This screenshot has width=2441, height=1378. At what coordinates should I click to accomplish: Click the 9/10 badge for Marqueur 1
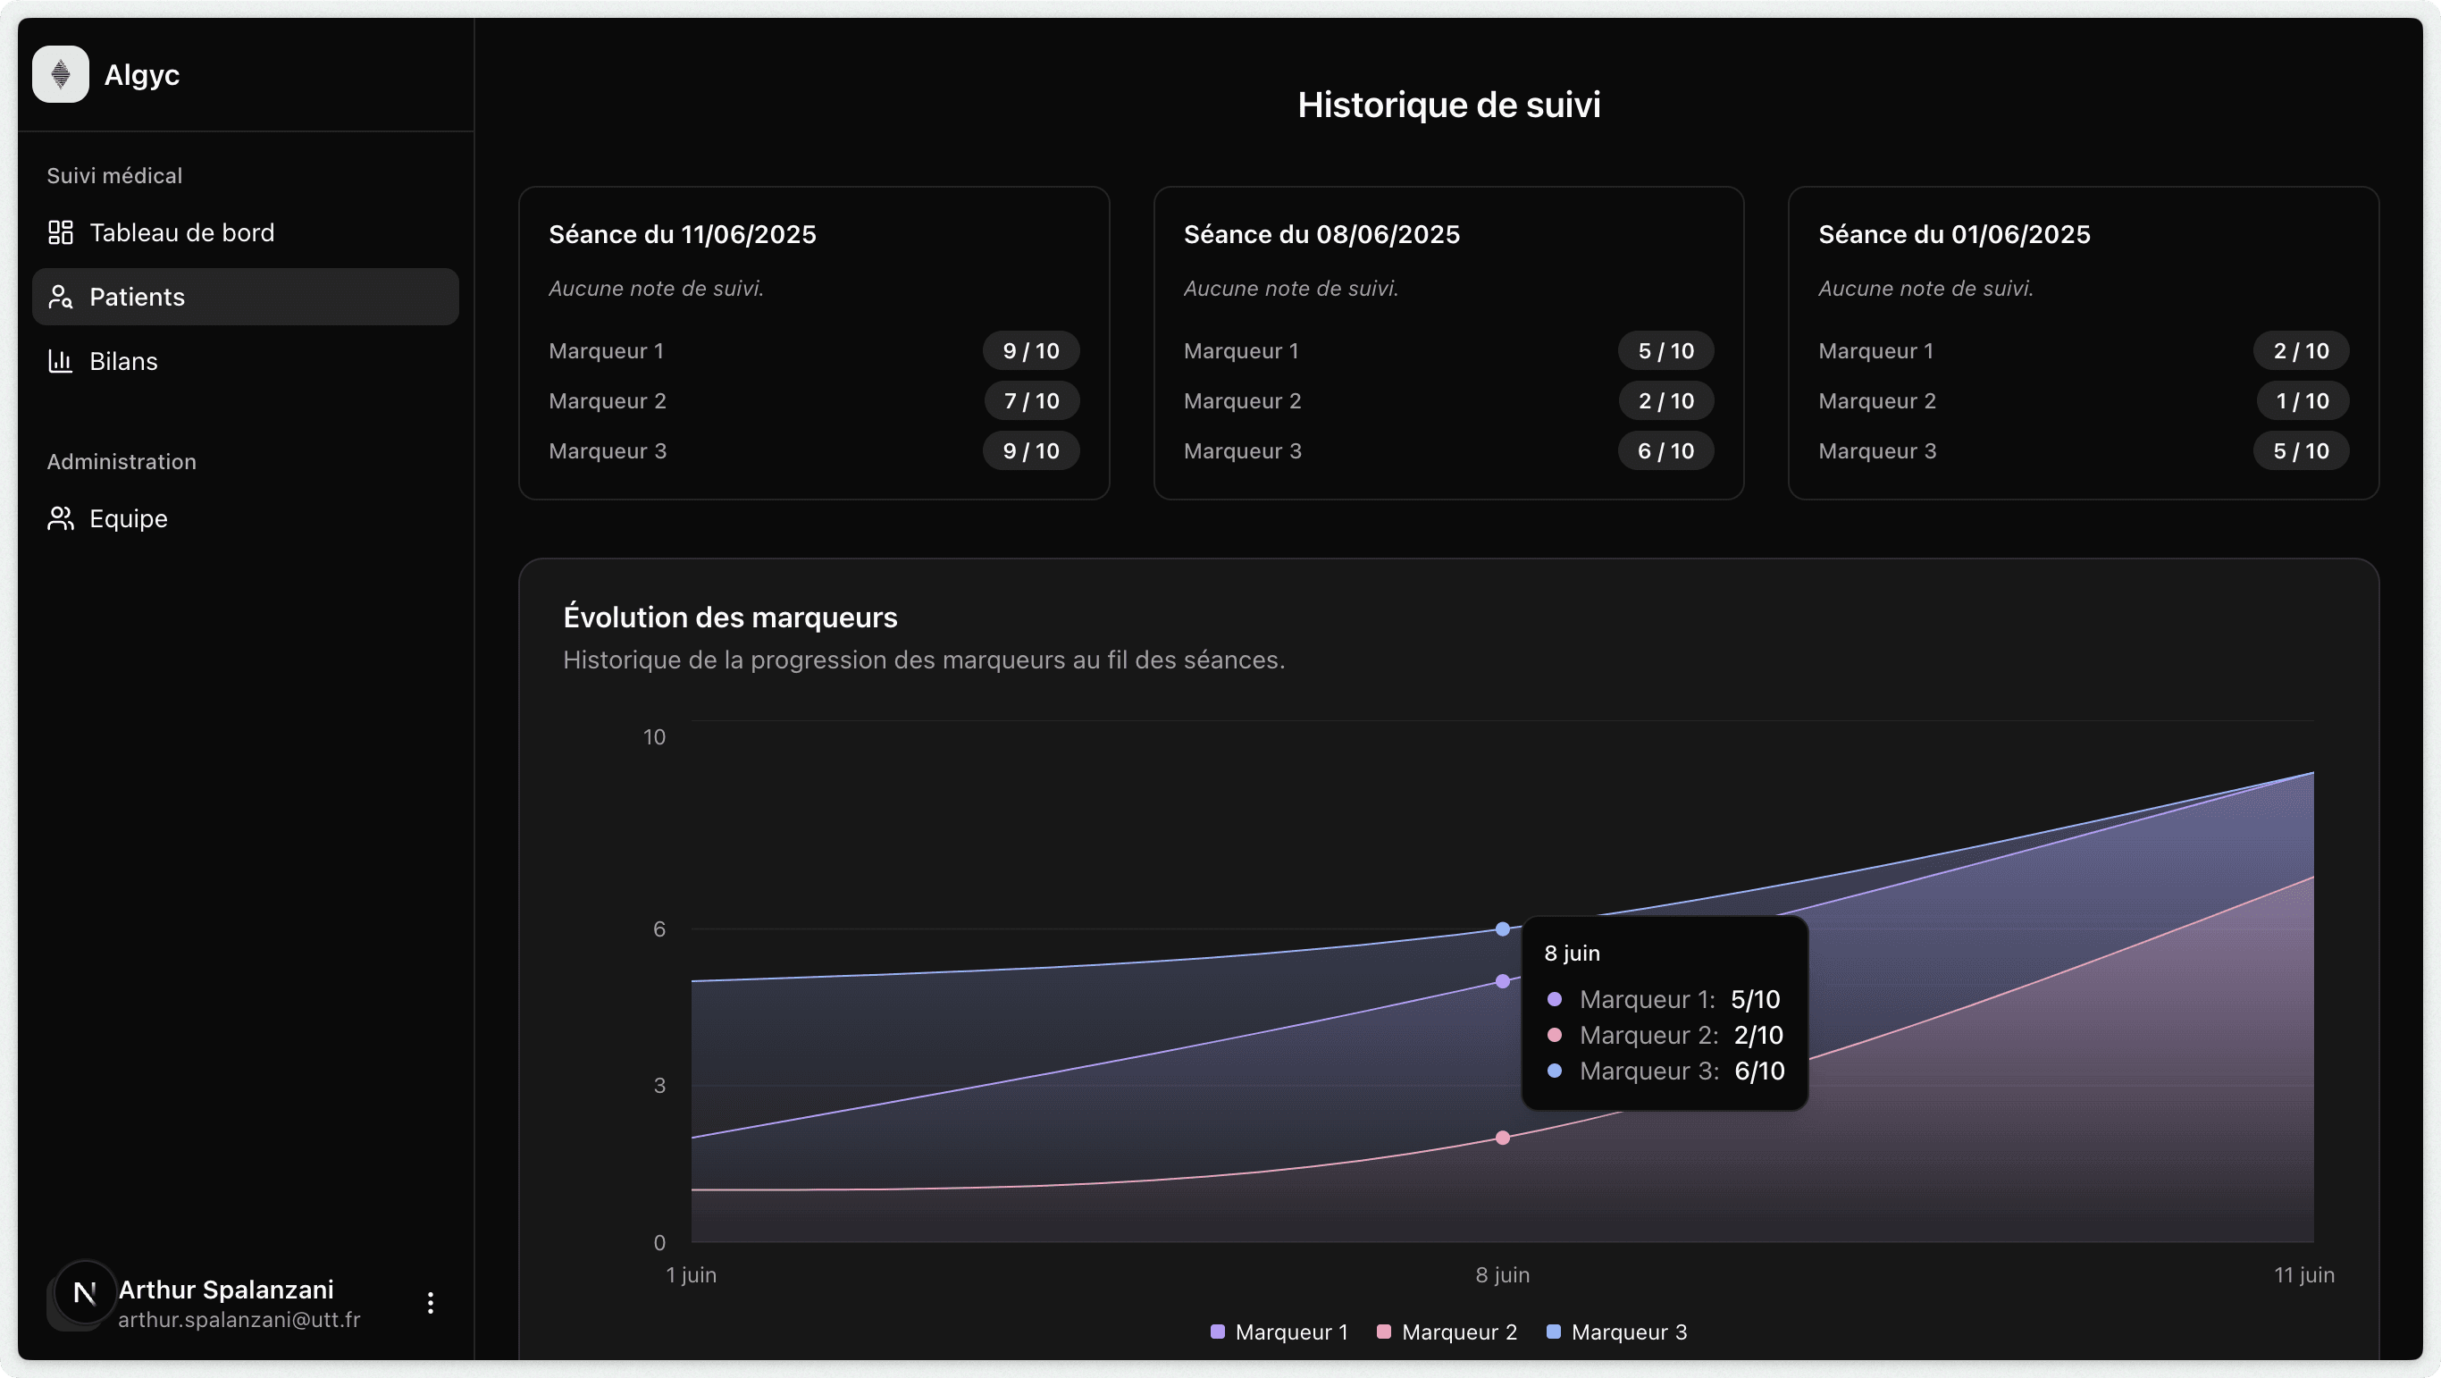click(1030, 350)
